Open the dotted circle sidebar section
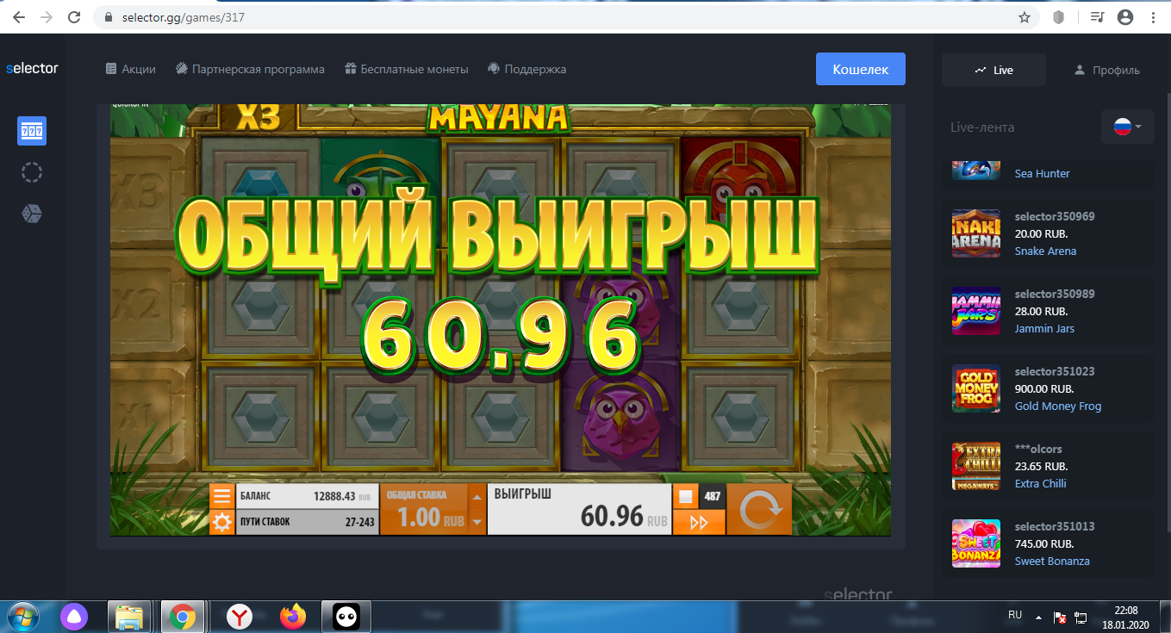Viewport: 1171px width, 633px height. tap(32, 172)
